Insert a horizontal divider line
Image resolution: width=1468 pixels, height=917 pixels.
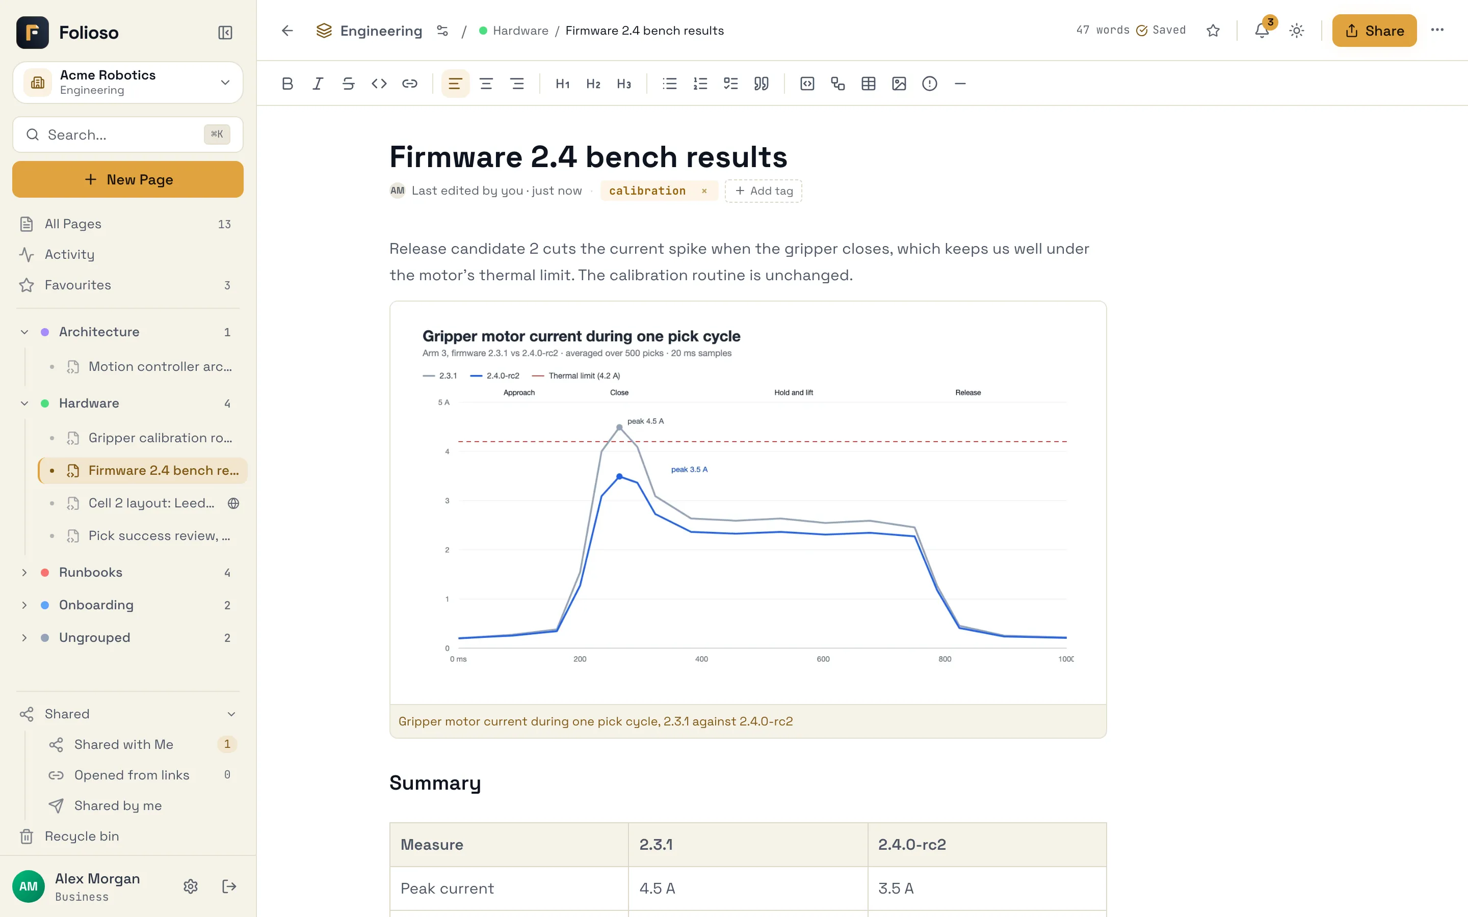960,84
